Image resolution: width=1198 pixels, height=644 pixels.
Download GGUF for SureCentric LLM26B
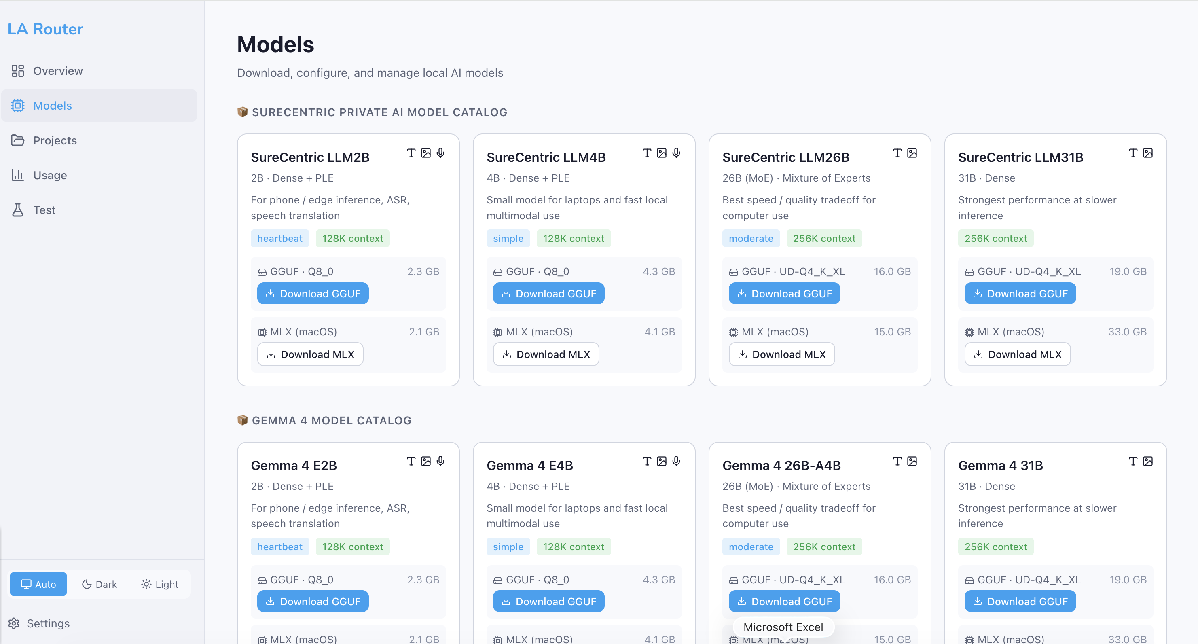pyautogui.click(x=785, y=293)
